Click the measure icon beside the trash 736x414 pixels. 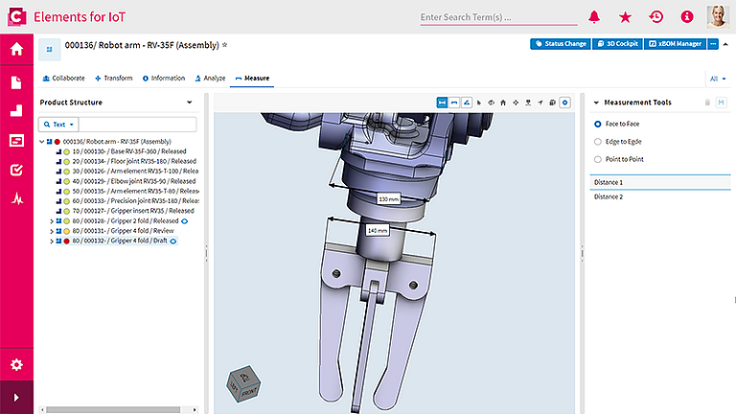click(721, 103)
